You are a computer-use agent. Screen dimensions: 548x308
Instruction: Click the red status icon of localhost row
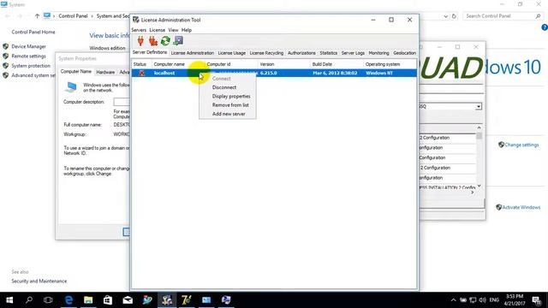(141, 73)
